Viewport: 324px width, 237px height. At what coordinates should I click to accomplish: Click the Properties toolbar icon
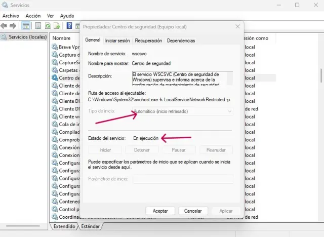pyautogui.click(x=38, y=26)
